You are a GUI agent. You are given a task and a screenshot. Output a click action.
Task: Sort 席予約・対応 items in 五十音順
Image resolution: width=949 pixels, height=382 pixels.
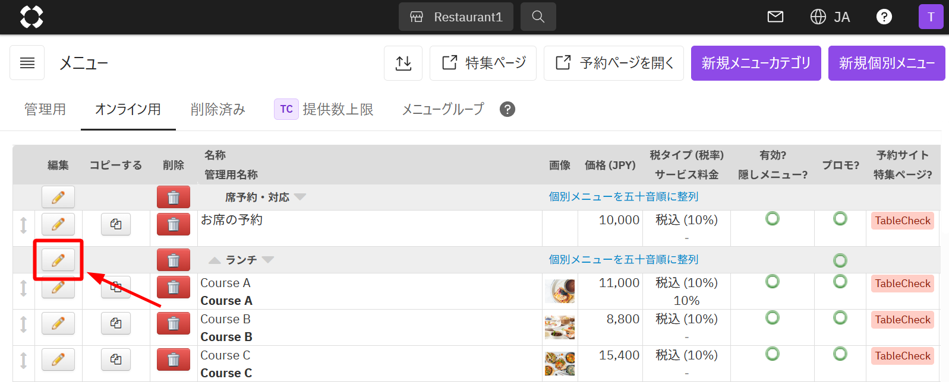point(623,196)
